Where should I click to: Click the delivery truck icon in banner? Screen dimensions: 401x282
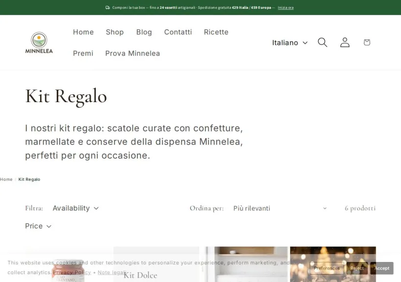(x=108, y=8)
